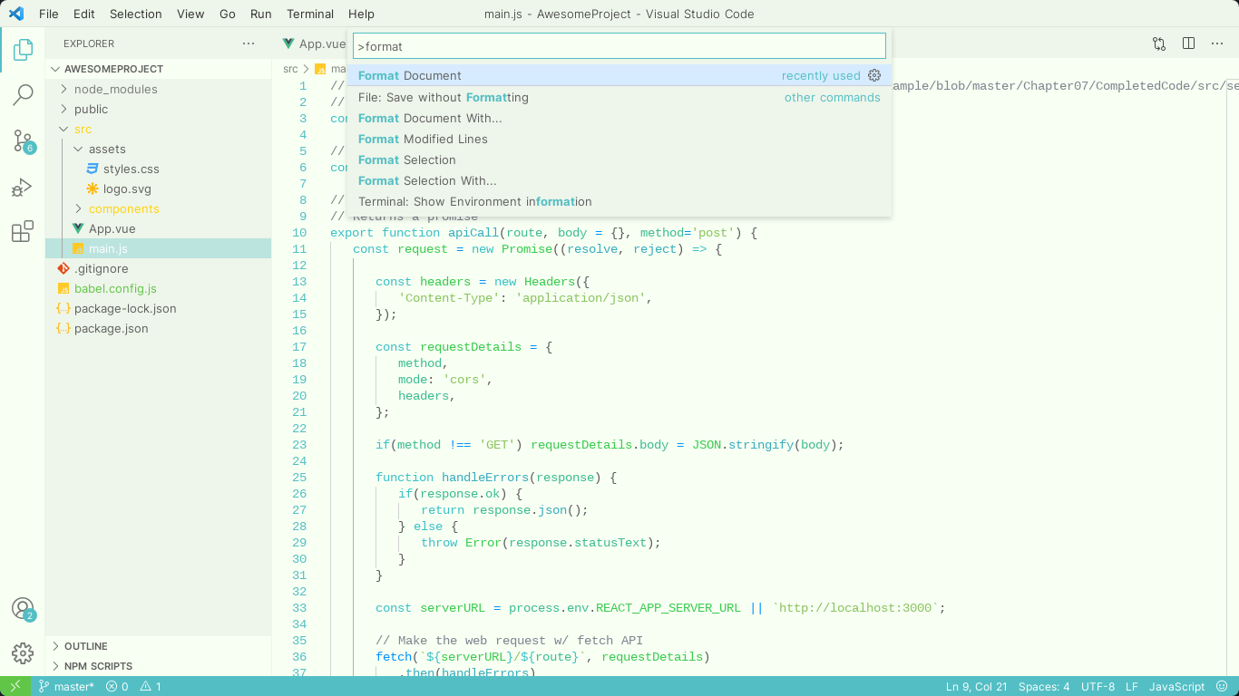Open the Run menu
This screenshot has height=696, width=1239.
click(261, 14)
